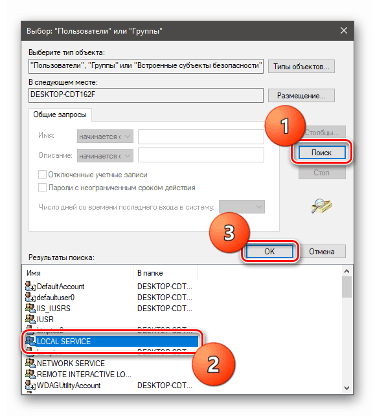This screenshot has width=375, height=416.
Task: Open the Типы объектов dialog
Action: pos(301,67)
